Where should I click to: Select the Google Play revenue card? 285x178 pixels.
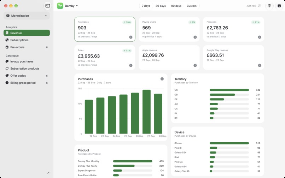[233, 58]
